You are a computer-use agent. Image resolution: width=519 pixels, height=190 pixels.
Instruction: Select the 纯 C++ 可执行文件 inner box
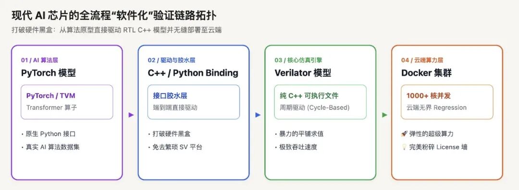tap(321, 102)
